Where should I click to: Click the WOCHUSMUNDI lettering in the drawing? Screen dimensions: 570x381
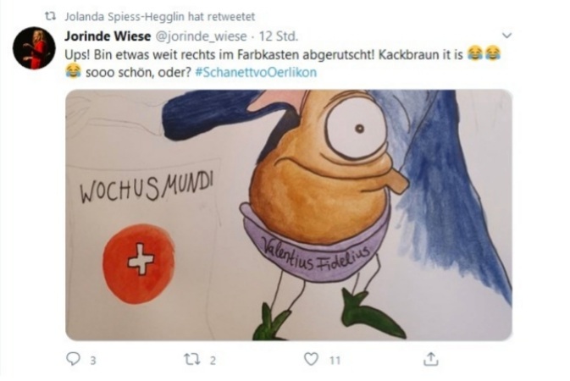[x=147, y=188]
